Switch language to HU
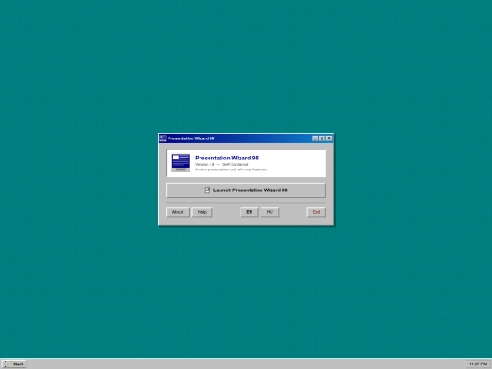 click(x=270, y=212)
